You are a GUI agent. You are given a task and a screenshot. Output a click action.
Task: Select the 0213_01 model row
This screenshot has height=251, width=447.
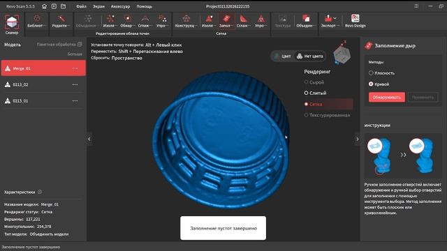click(43, 100)
